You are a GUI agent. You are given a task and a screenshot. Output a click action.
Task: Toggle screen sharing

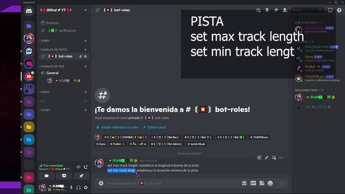(64, 176)
